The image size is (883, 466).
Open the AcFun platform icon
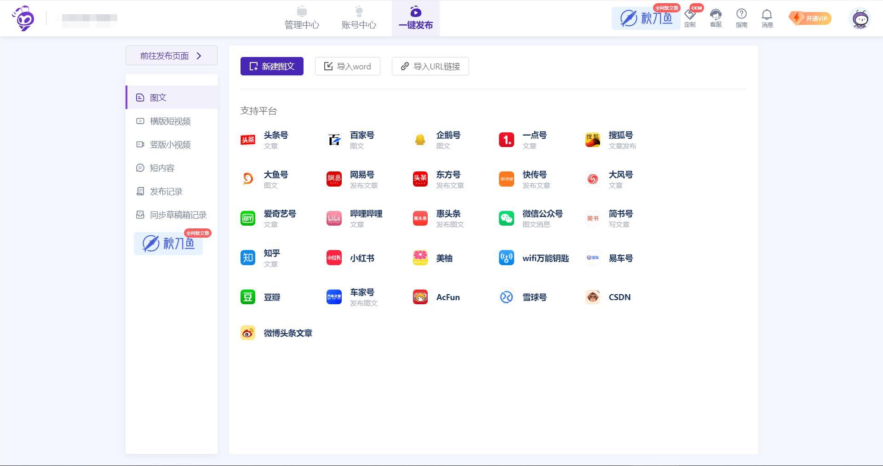point(420,297)
